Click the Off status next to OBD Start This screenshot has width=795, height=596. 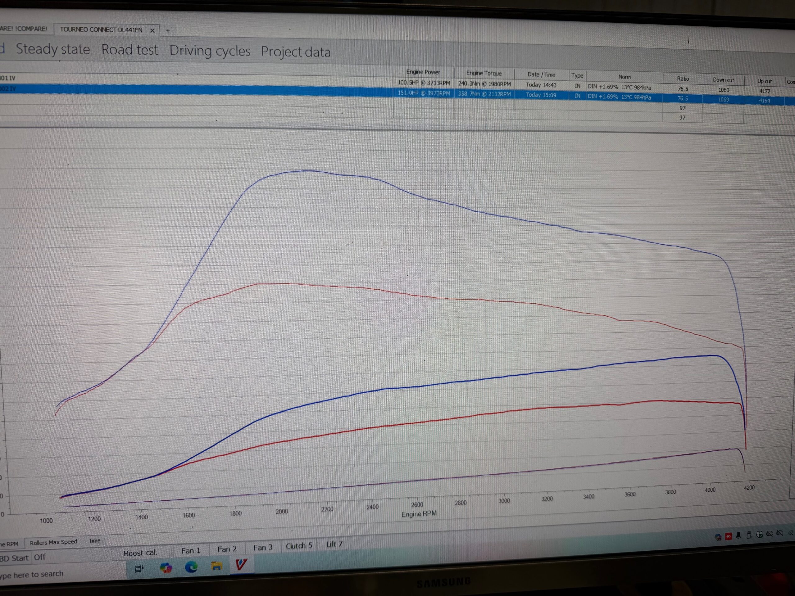(x=39, y=557)
